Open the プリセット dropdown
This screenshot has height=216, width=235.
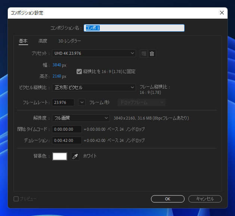coord(94,53)
